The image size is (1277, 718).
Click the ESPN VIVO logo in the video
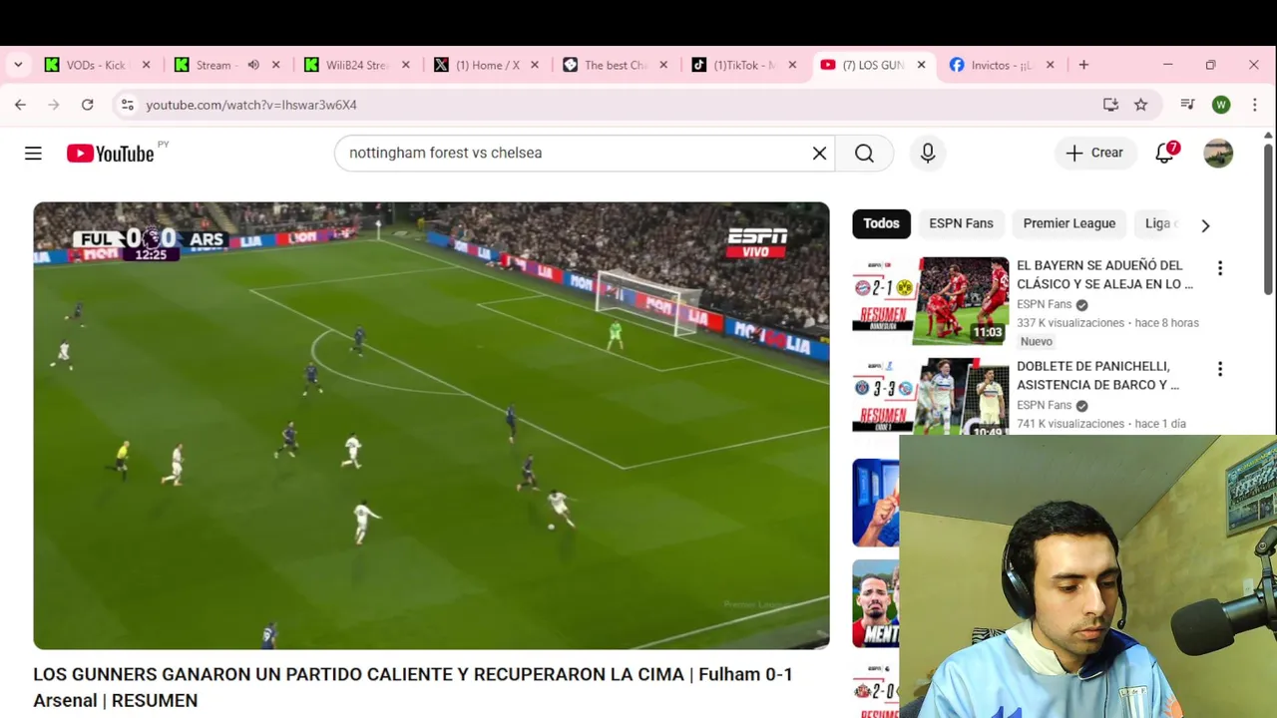coord(757,242)
